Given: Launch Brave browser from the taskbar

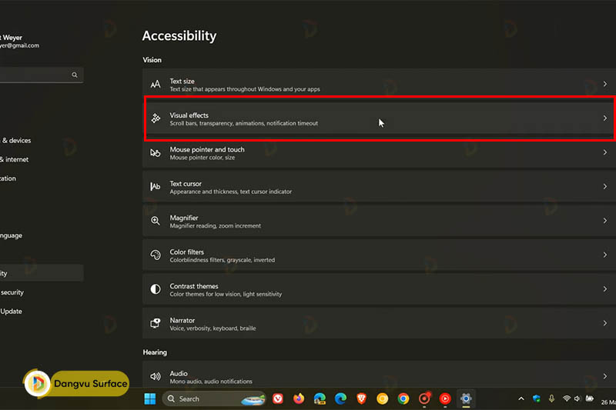Looking at the screenshot, I should coord(362,398).
